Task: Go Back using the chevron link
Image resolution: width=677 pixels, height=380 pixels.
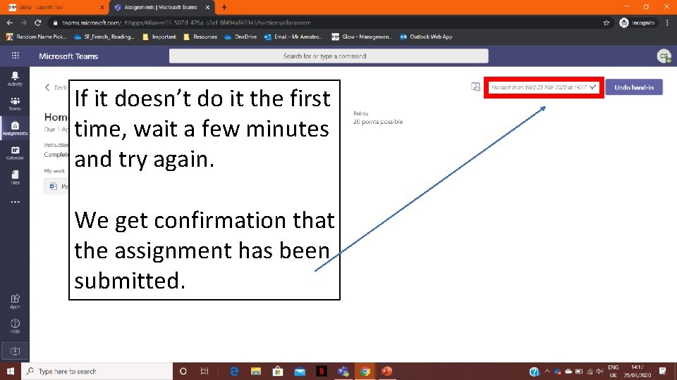Action: (x=56, y=87)
